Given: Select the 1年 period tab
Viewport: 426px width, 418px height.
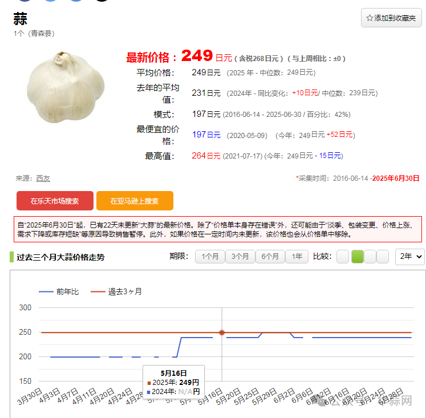Looking at the screenshot, I should click(x=297, y=257).
